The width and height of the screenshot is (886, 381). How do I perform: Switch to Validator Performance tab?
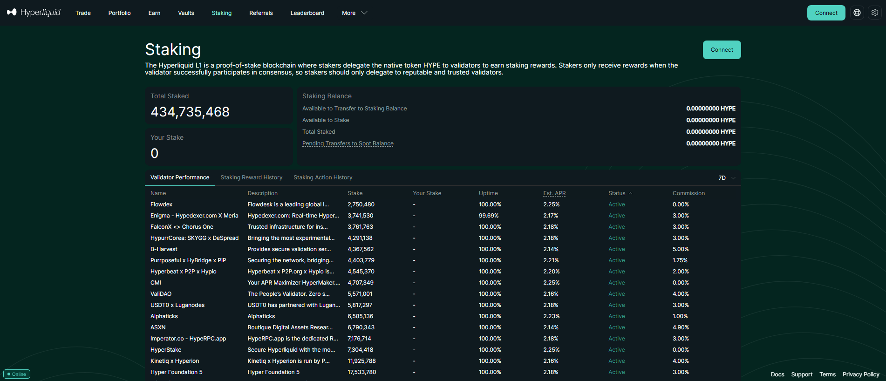click(180, 177)
